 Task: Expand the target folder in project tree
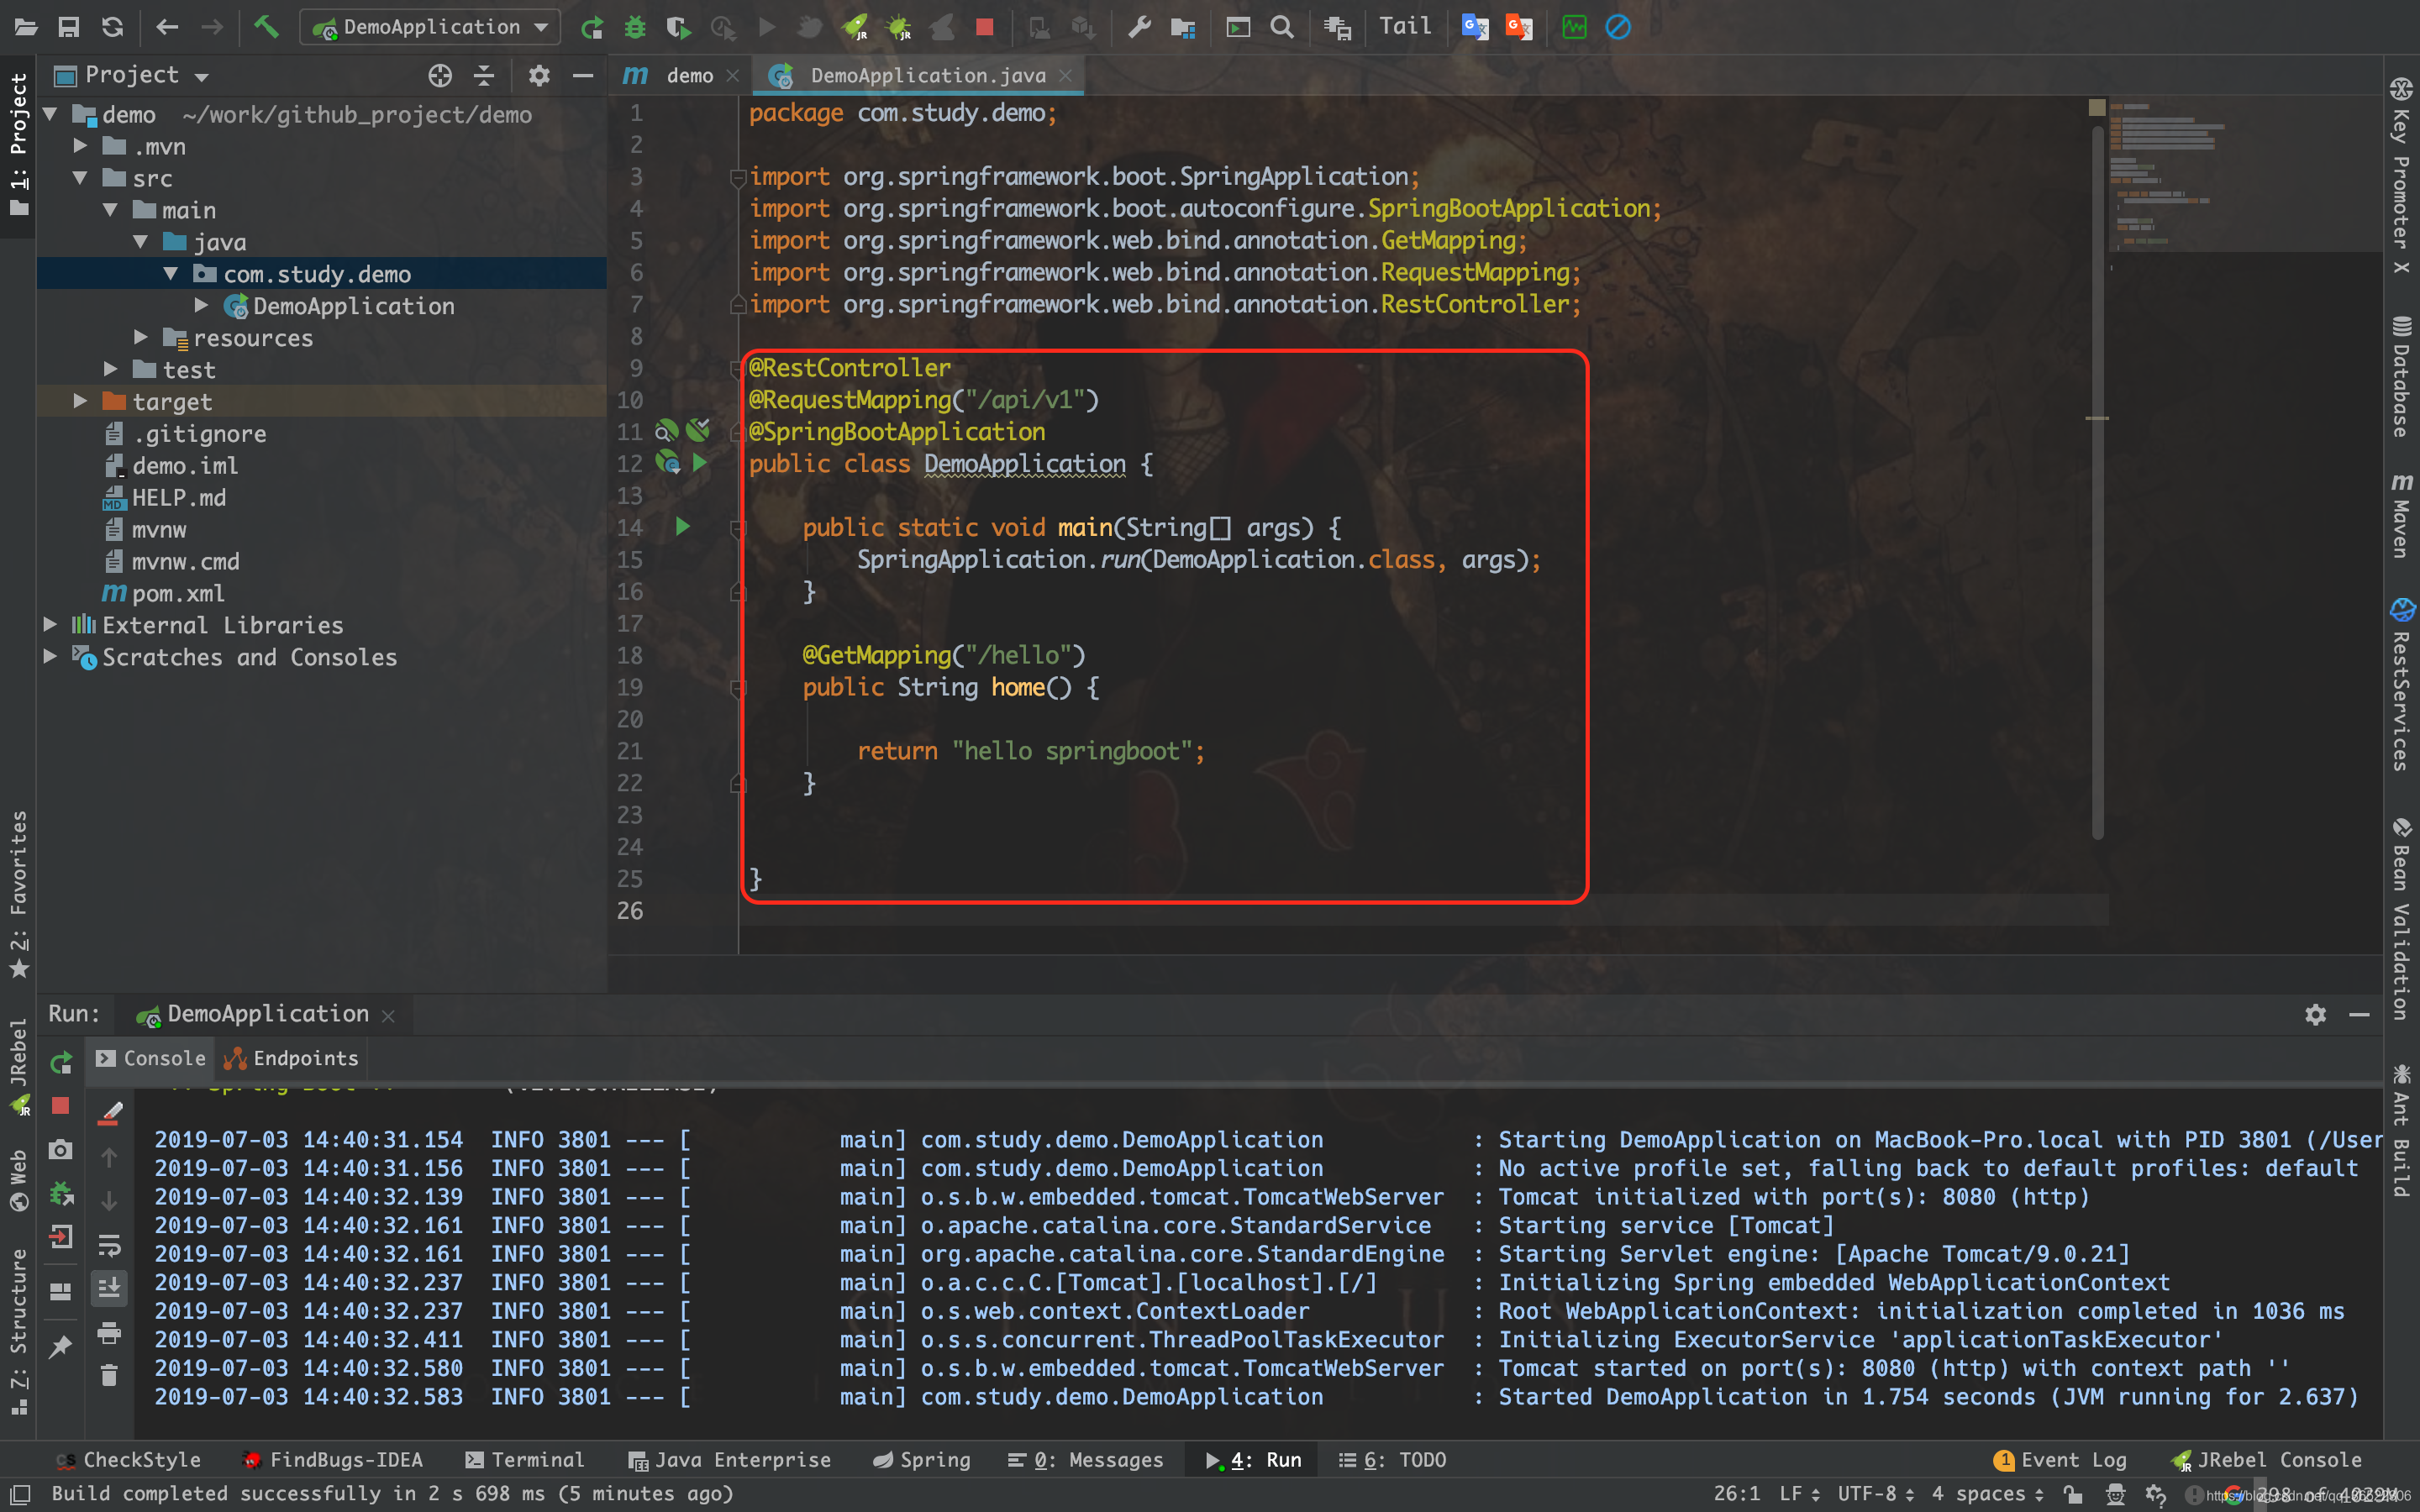tap(80, 401)
